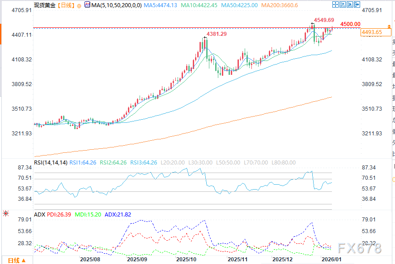The height and width of the screenshot is (264, 395).
Task: Click the current price tag 4493.65
Action: tap(372, 32)
